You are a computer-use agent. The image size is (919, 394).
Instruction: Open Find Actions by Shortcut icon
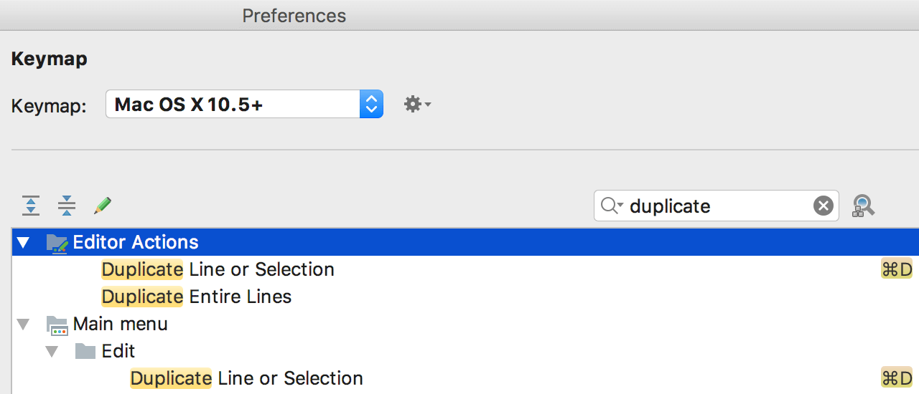[863, 206]
